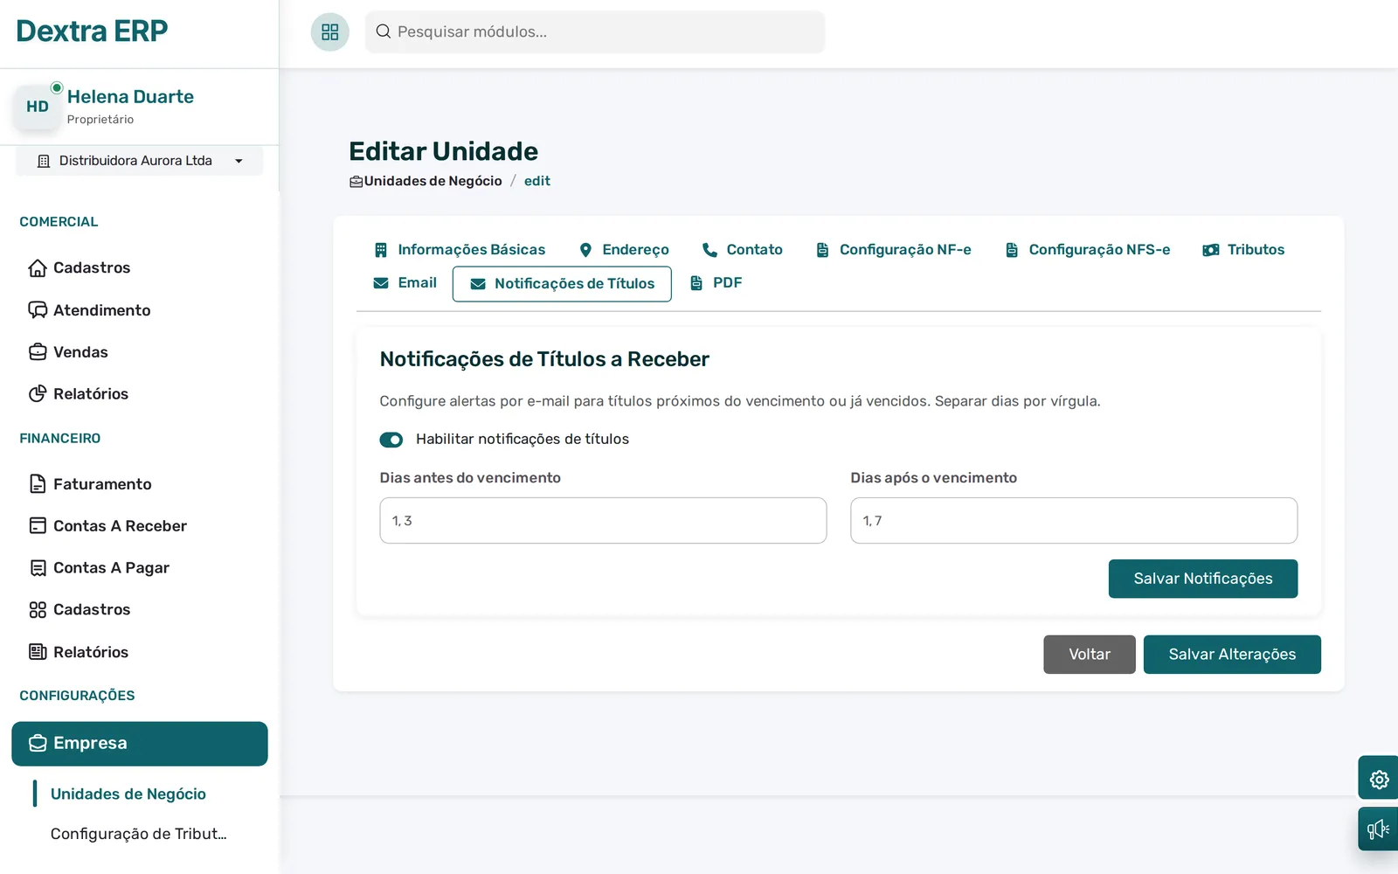1398x874 pixels.
Task: Click the HD user avatar
Action: point(38,107)
